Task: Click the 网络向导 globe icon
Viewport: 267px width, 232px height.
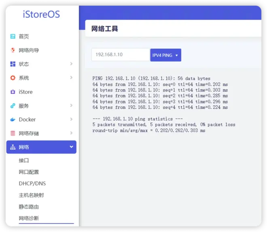Action: [13, 50]
